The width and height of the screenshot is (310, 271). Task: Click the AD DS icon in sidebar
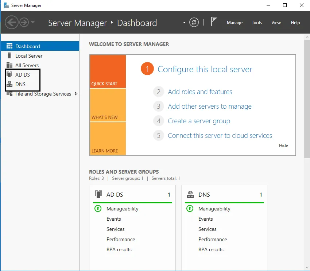coord(9,74)
